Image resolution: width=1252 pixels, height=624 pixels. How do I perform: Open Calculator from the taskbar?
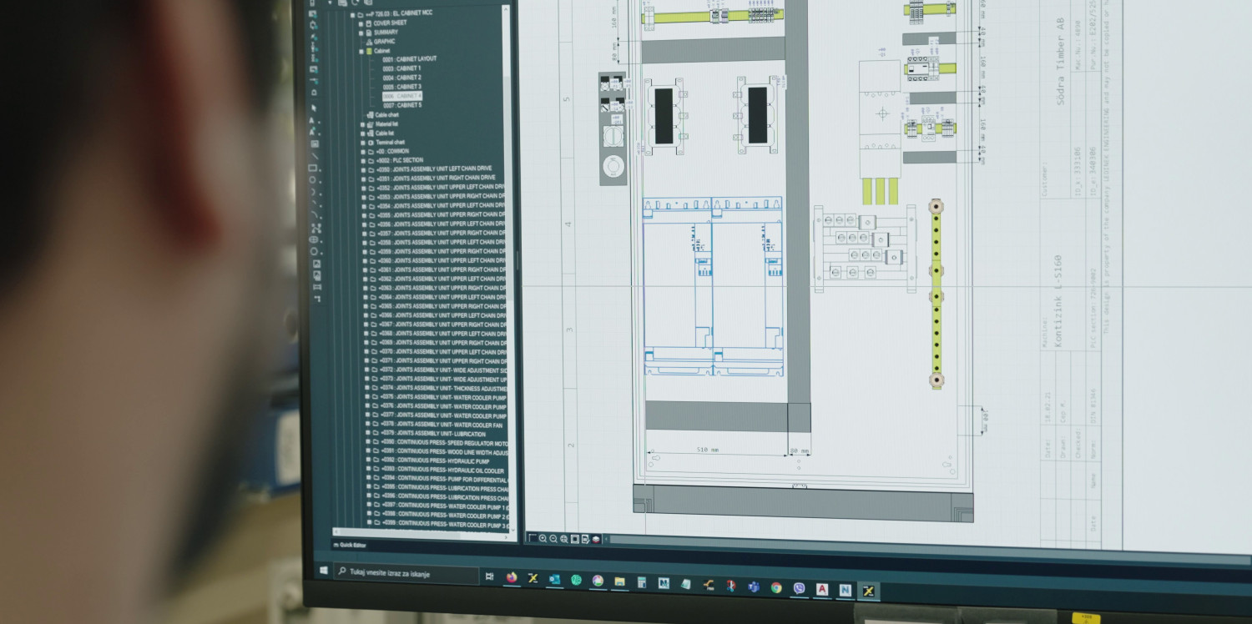(642, 582)
